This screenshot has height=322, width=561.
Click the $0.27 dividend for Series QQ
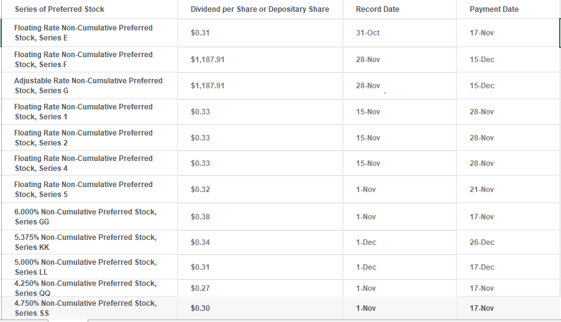(201, 288)
